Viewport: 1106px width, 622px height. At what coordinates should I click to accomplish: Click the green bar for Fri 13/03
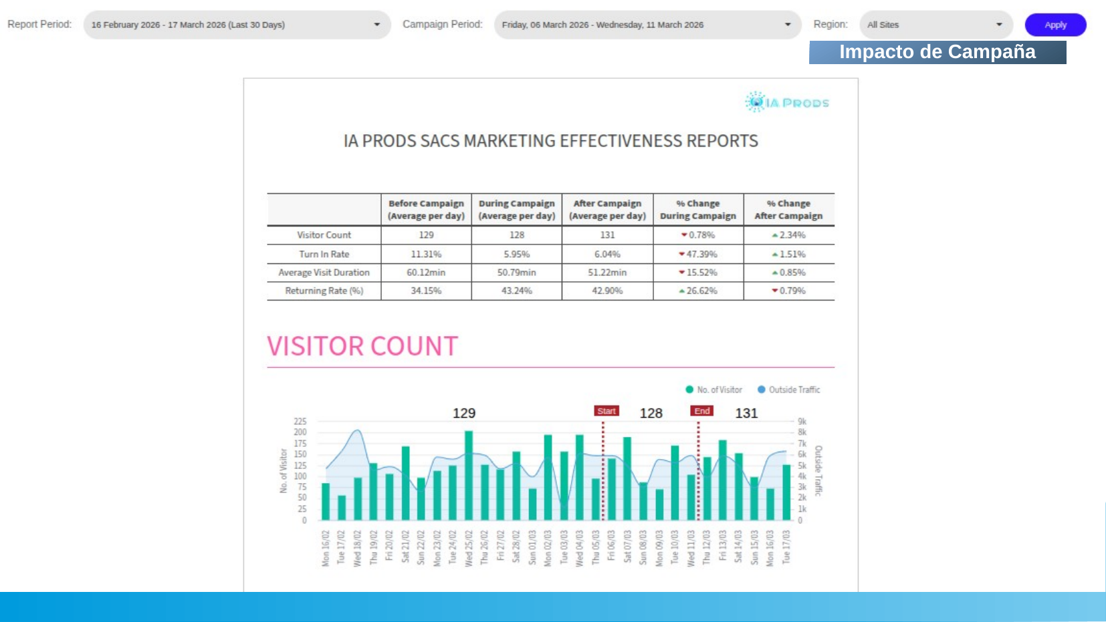coord(723,480)
